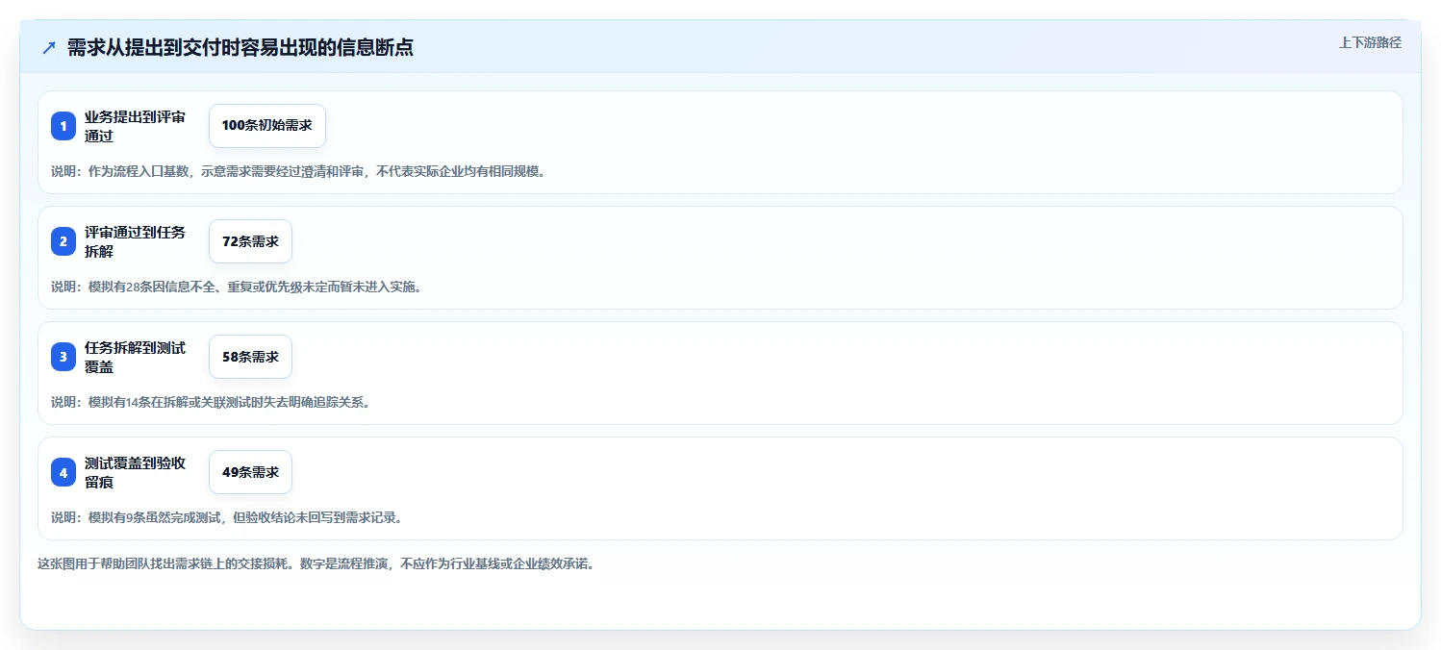1441x650 pixels.
Task: Click the step 4 number badge
Action: coord(63,472)
